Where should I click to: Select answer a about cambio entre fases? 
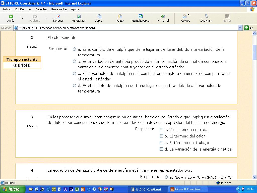[74, 49]
